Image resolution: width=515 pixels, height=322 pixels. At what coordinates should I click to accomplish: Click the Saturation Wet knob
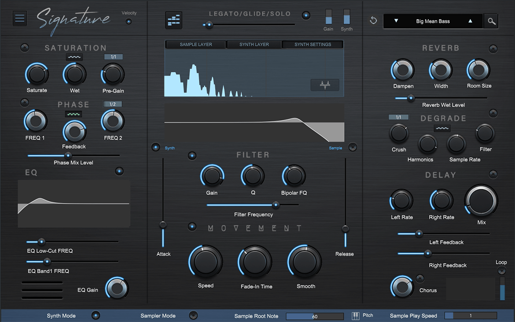(74, 75)
